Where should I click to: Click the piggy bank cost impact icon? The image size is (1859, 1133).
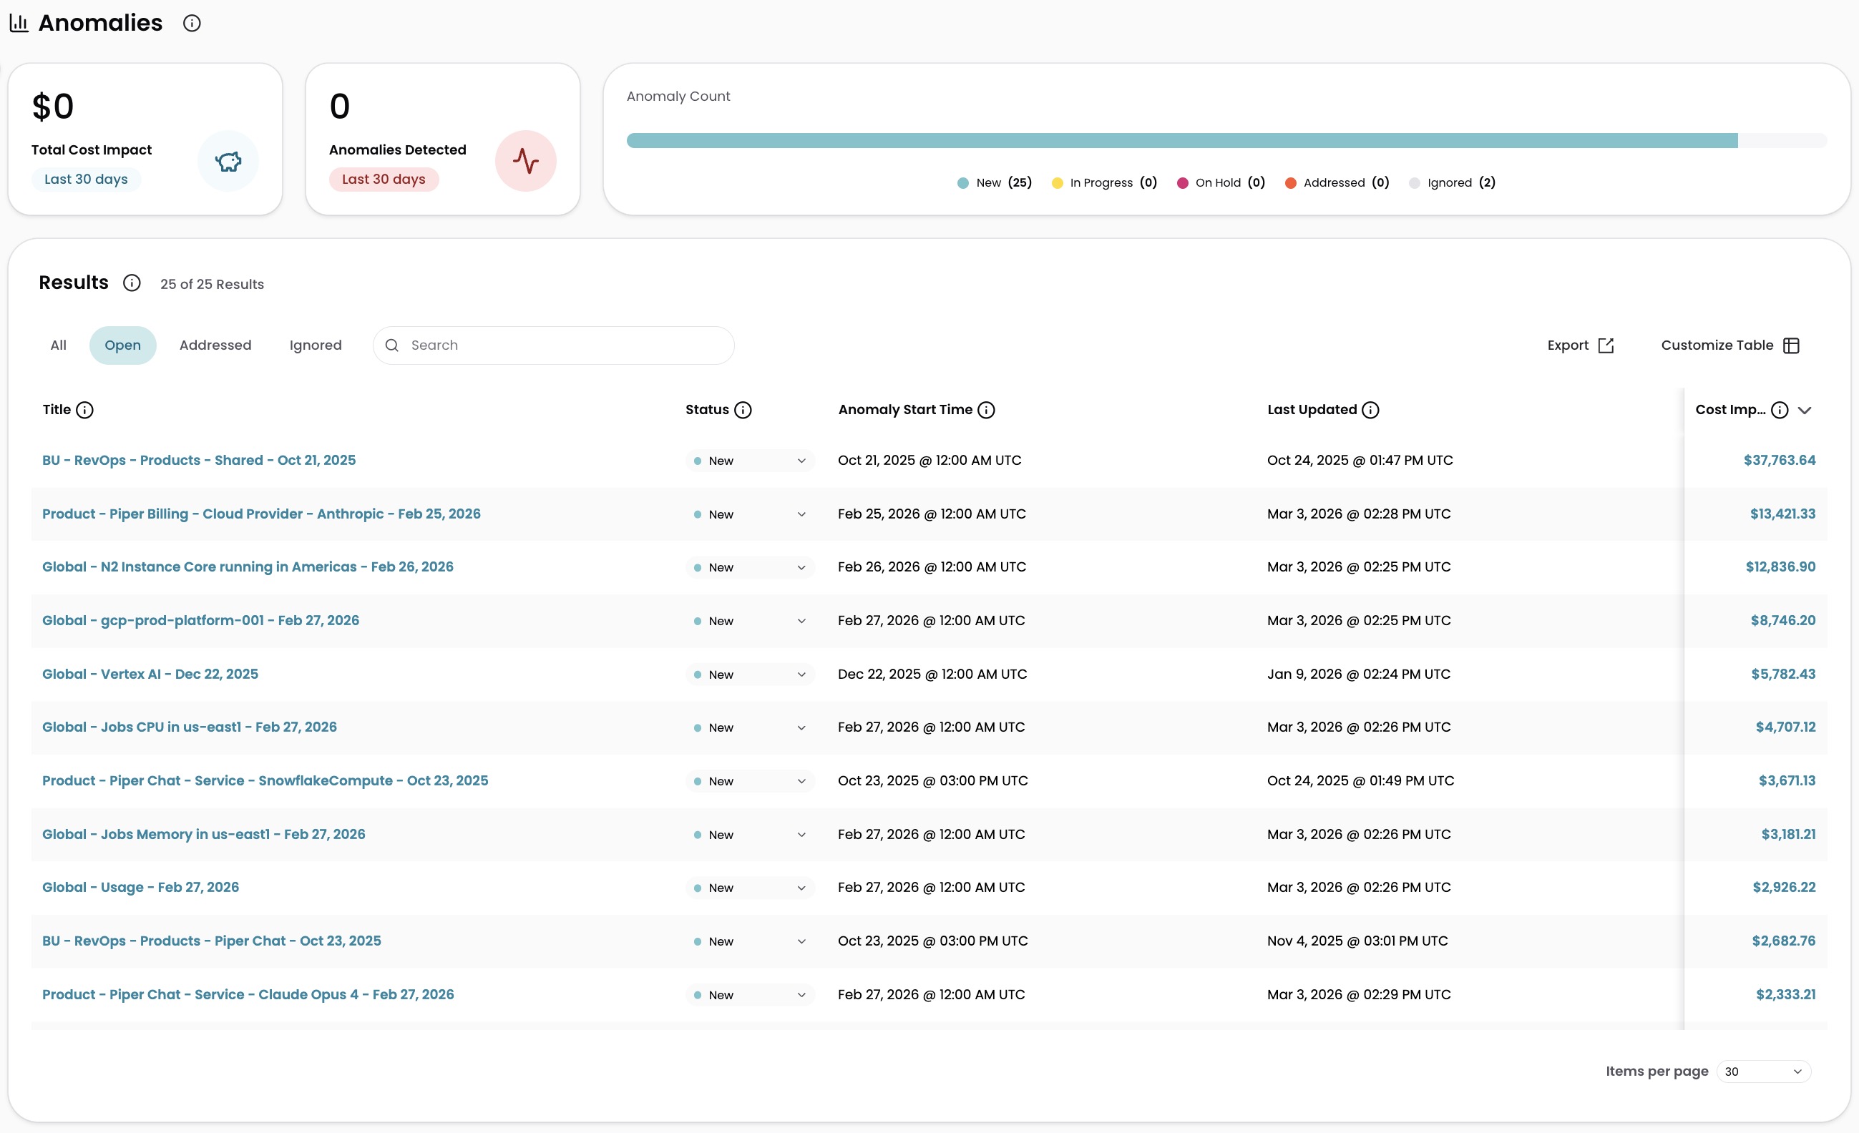(x=228, y=162)
